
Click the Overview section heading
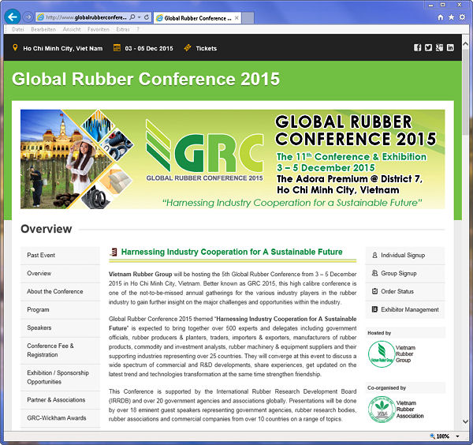pyautogui.click(x=47, y=229)
